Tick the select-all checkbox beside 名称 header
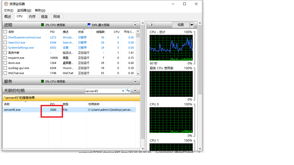This screenshot has height=165, width=294. click(x=5, y=32)
